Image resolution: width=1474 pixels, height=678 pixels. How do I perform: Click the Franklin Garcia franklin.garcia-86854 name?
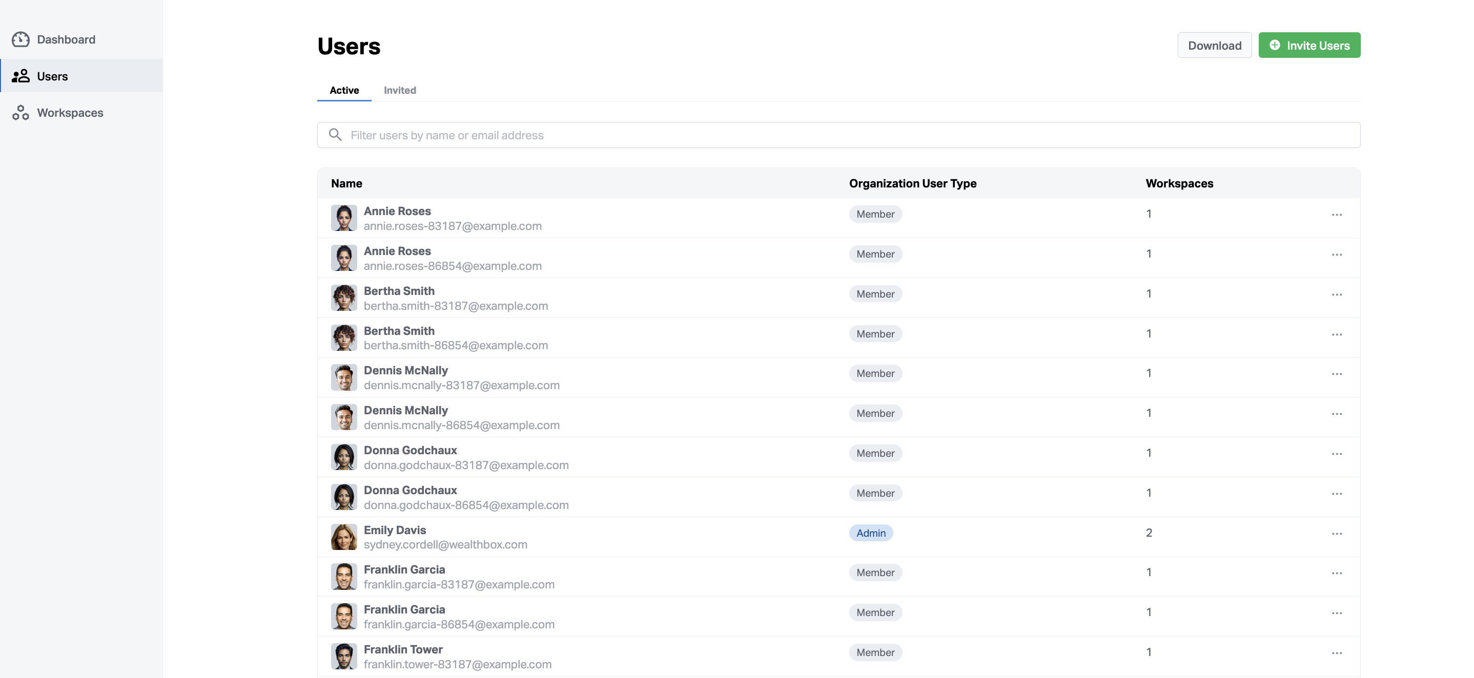tap(404, 609)
